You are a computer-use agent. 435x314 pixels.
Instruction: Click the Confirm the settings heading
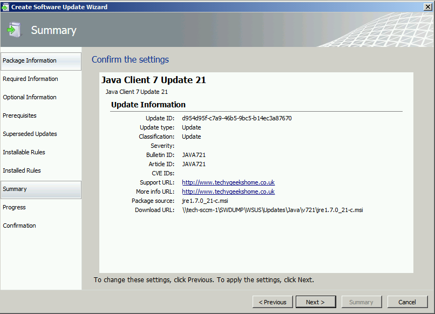point(130,59)
